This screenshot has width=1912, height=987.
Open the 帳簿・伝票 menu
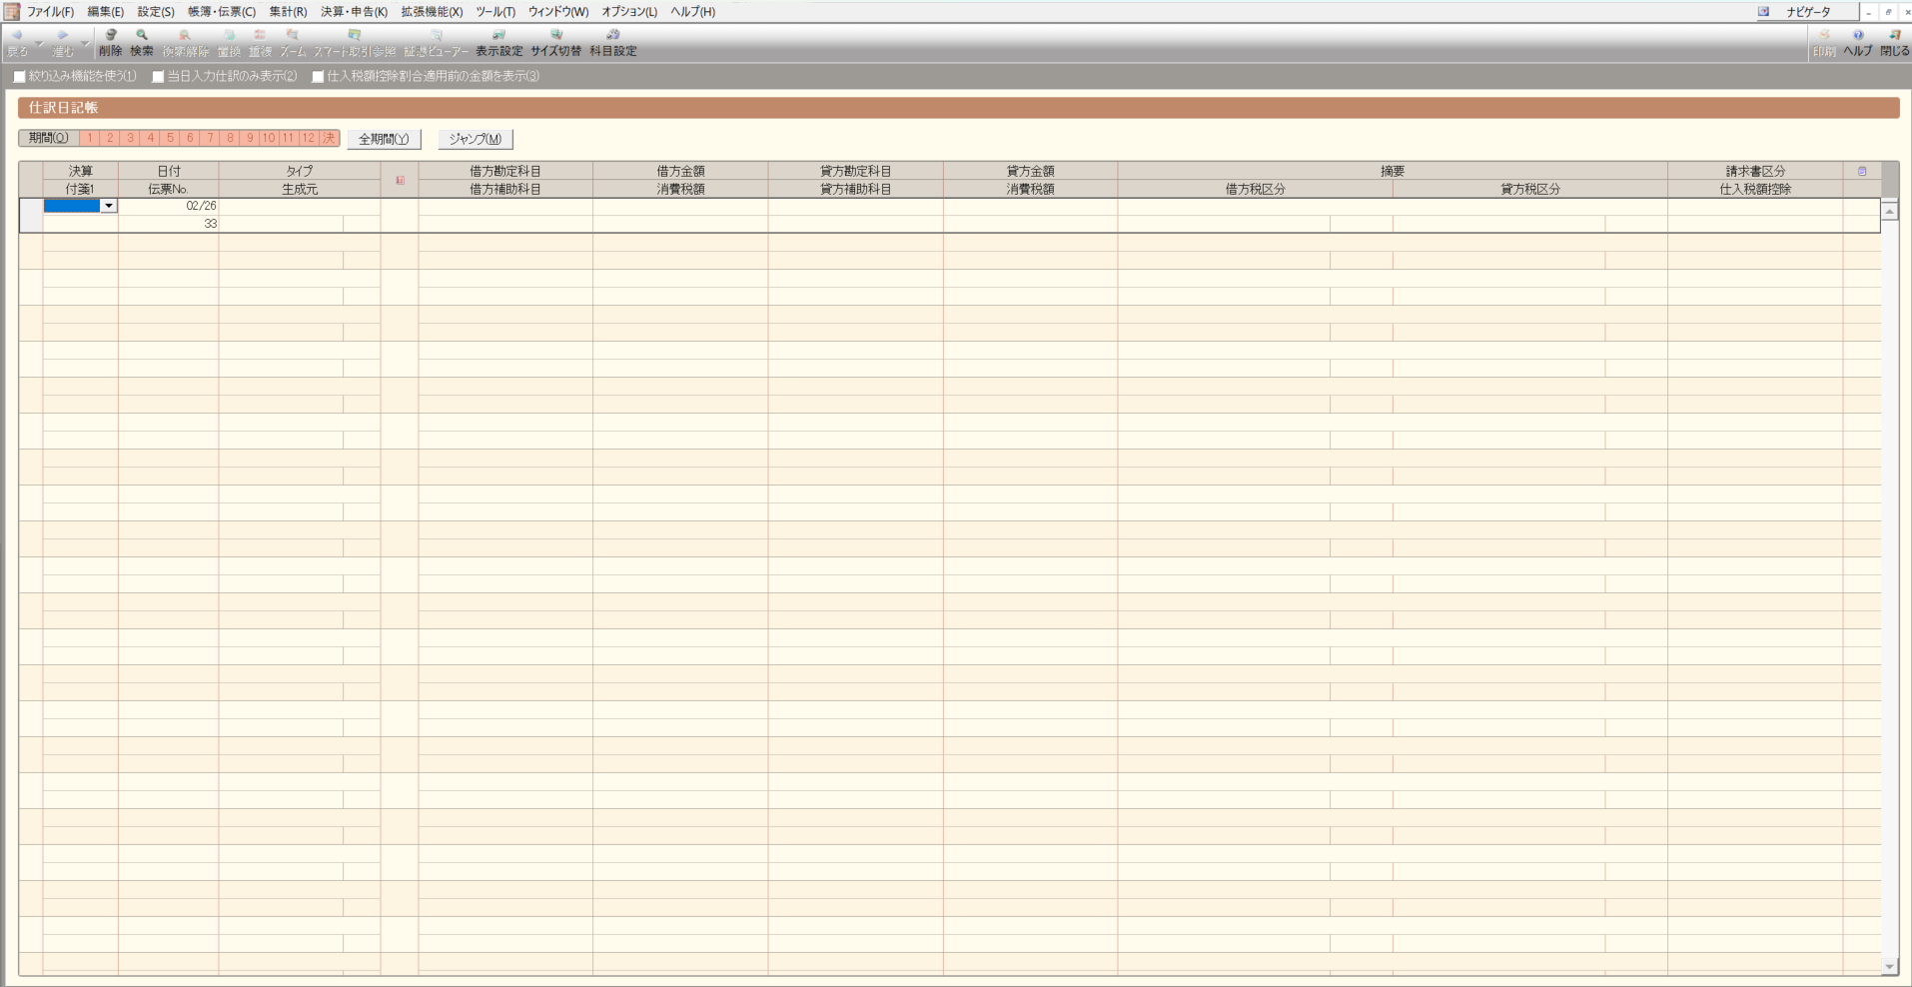[x=221, y=12]
